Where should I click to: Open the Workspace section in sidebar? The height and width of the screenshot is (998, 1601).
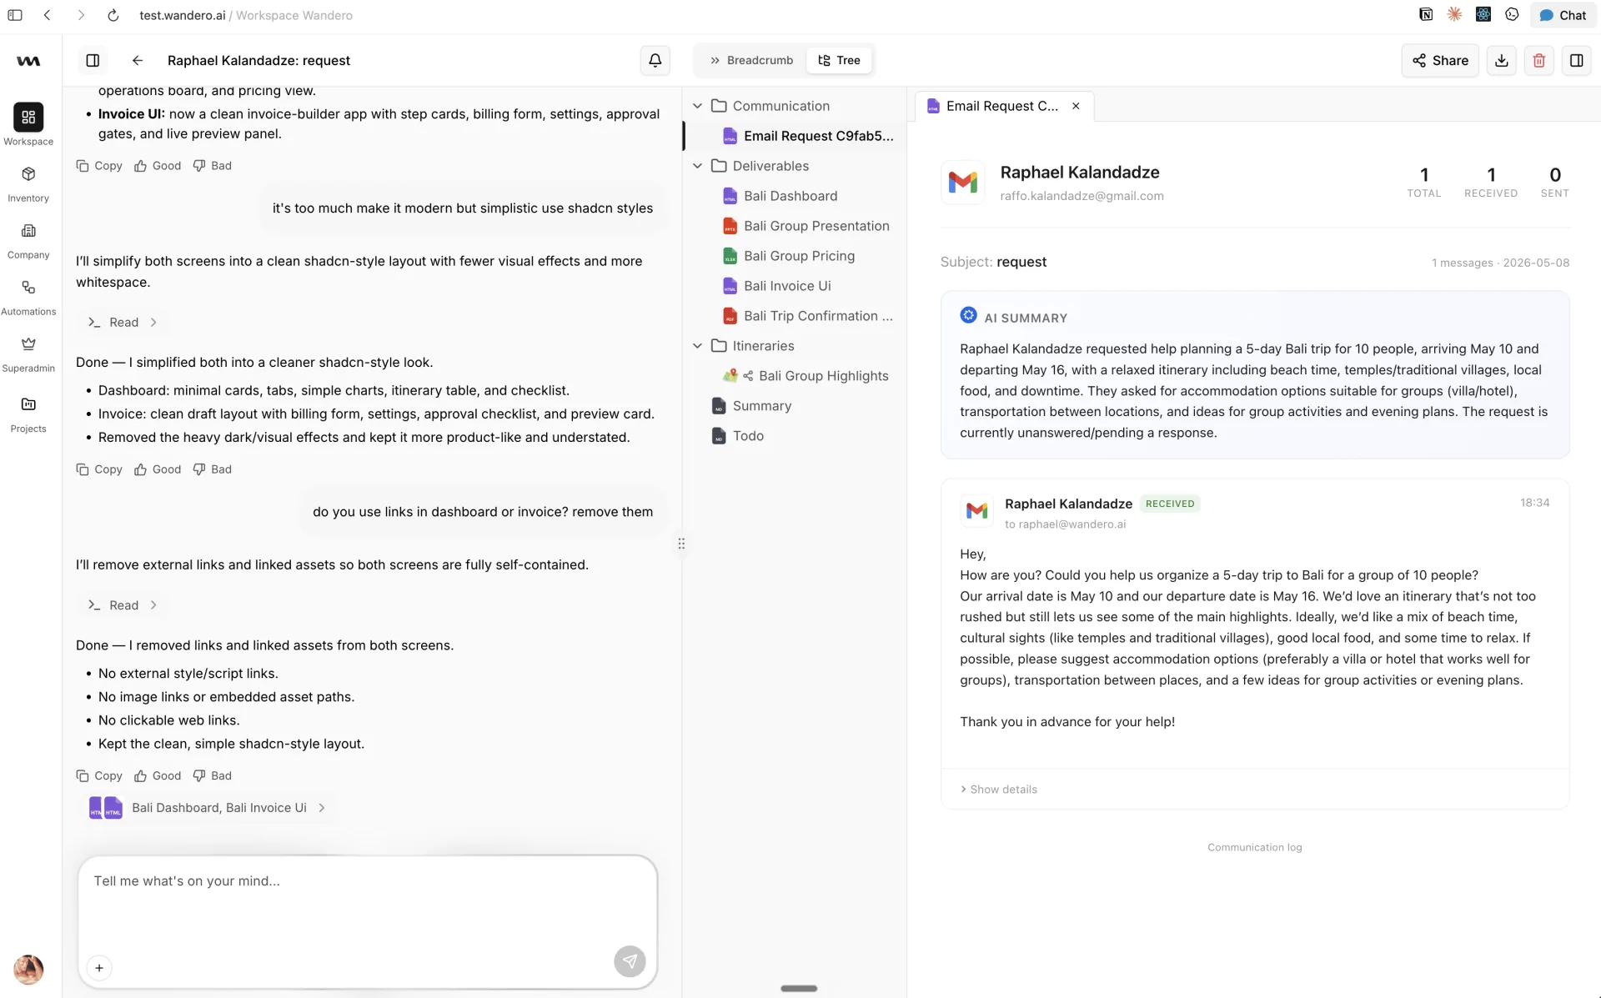[x=28, y=125]
